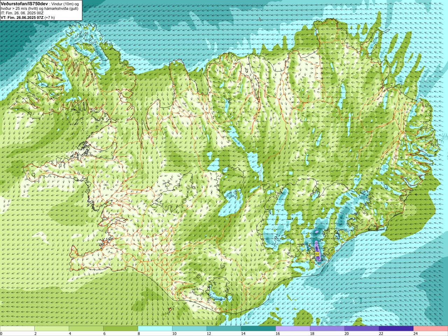The height and width of the screenshot is (336, 448).
Task: Click the "IT: Fim. 26. 06. 2025 00Z" line
Action: point(22,13)
